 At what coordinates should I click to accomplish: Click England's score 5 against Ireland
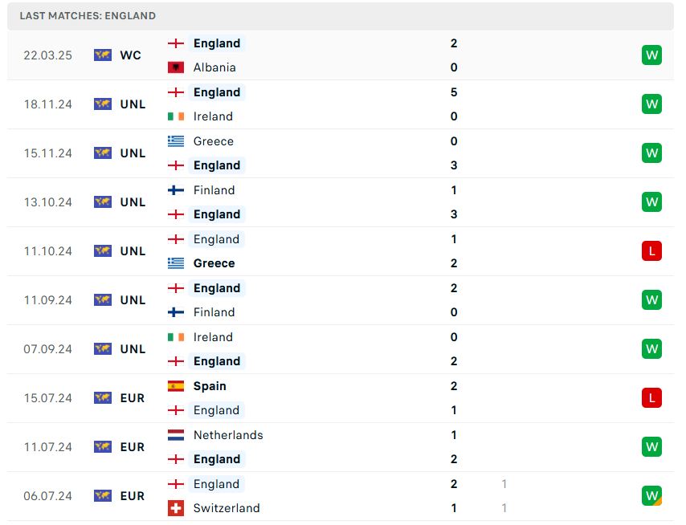pyautogui.click(x=454, y=92)
